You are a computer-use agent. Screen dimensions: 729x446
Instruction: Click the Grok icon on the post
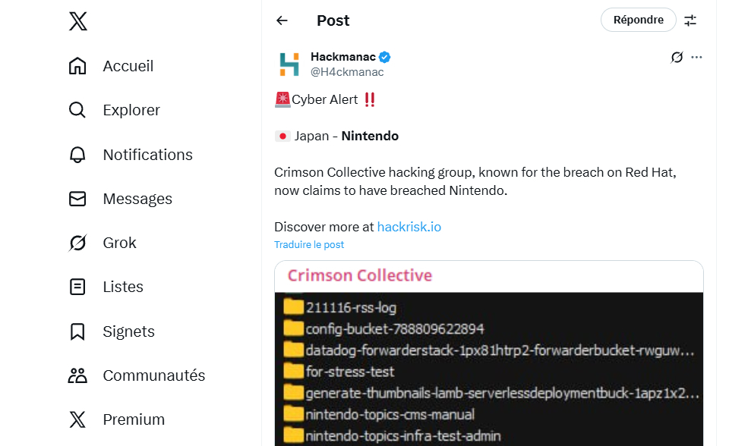coord(677,57)
